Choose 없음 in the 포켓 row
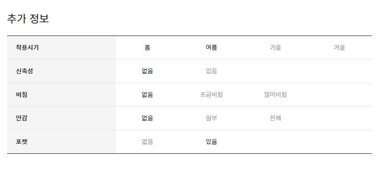Viewport: 377px width, 172px height. 148,142
